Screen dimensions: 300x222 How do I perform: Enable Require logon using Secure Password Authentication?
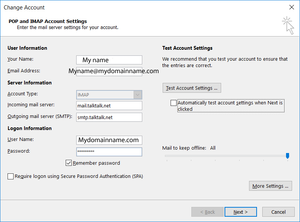tap(11, 176)
